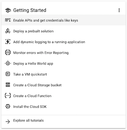
Task: Click the App Engine Hello World icon
Action: (8, 63)
